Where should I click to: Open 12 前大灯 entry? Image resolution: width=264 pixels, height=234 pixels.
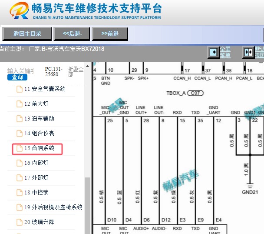36,104
